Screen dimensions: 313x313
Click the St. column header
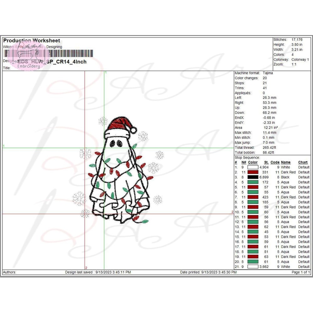[x=266, y=162]
